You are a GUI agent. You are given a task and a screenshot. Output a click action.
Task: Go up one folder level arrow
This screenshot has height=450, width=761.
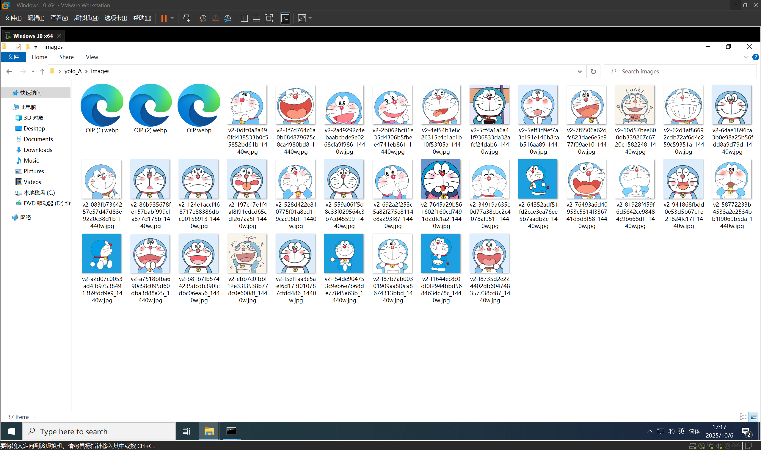[x=42, y=71]
